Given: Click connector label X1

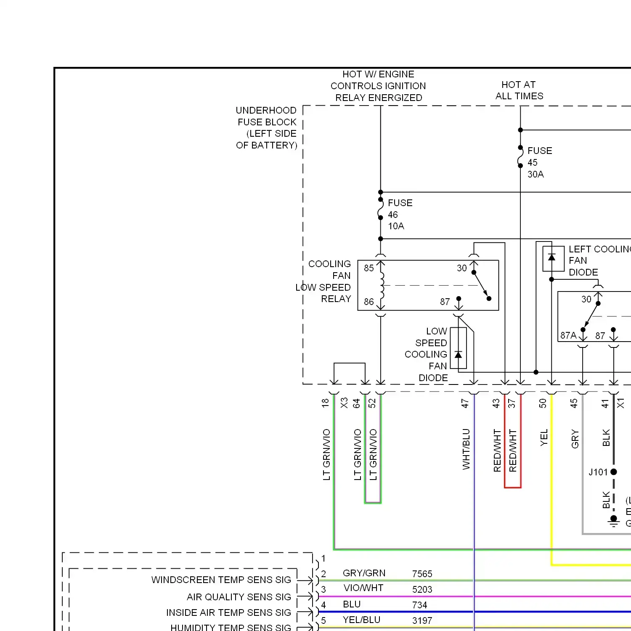Looking at the screenshot, I should (x=620, y=403).
